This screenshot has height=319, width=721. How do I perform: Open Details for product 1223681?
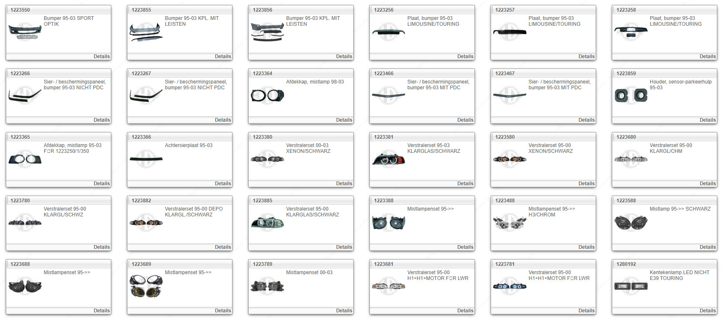pyautogui.click(x=465, y=311)
